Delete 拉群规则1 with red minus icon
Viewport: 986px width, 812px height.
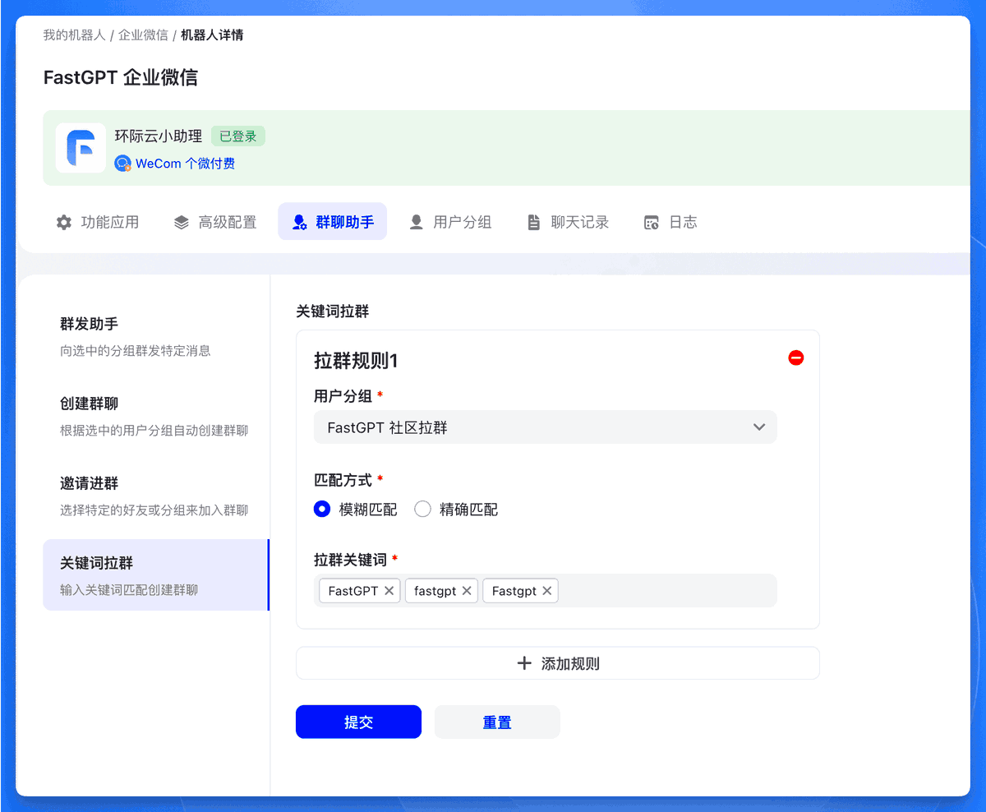[x=795, y=358]
